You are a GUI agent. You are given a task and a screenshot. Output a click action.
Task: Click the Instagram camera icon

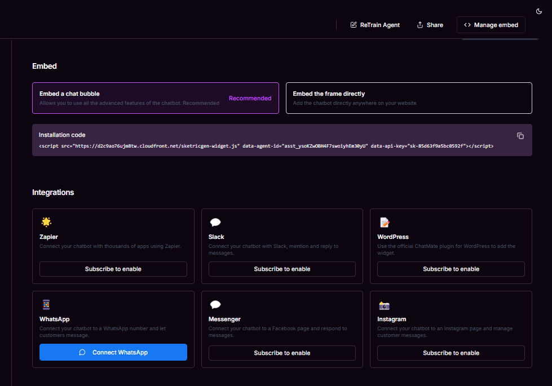(x=384, y=305)
